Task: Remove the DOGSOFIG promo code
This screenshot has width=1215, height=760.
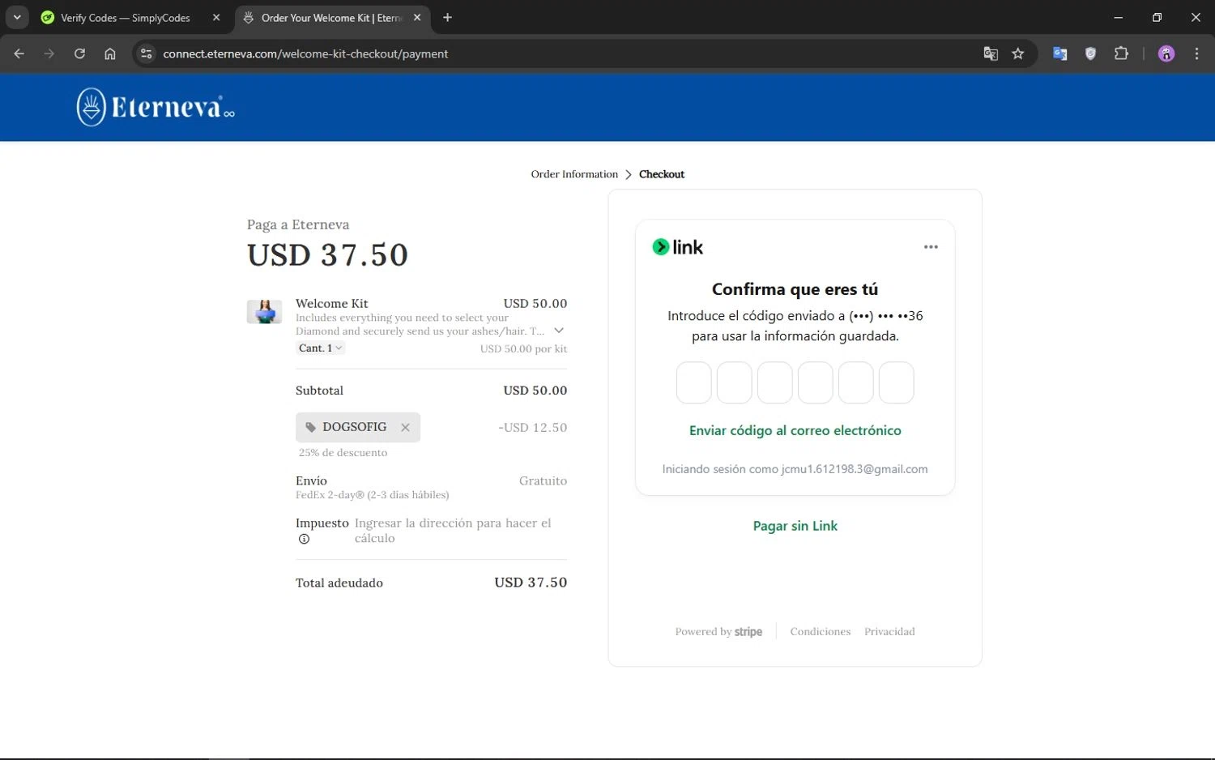Action: [x=405, y=427]
